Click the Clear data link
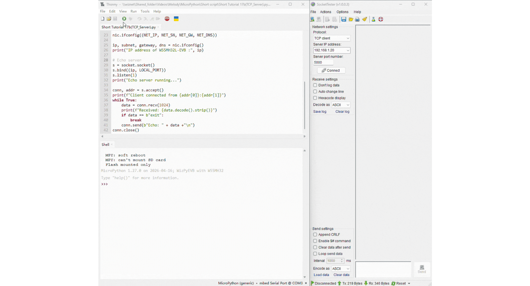Screen dimensions: 530x286 [341, 275]
